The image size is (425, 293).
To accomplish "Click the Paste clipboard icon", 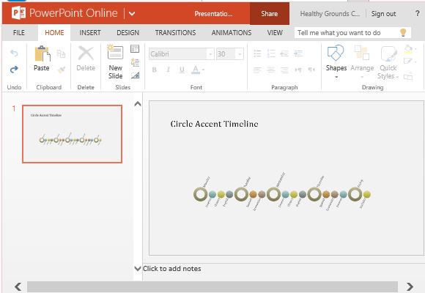I will 42,53.
